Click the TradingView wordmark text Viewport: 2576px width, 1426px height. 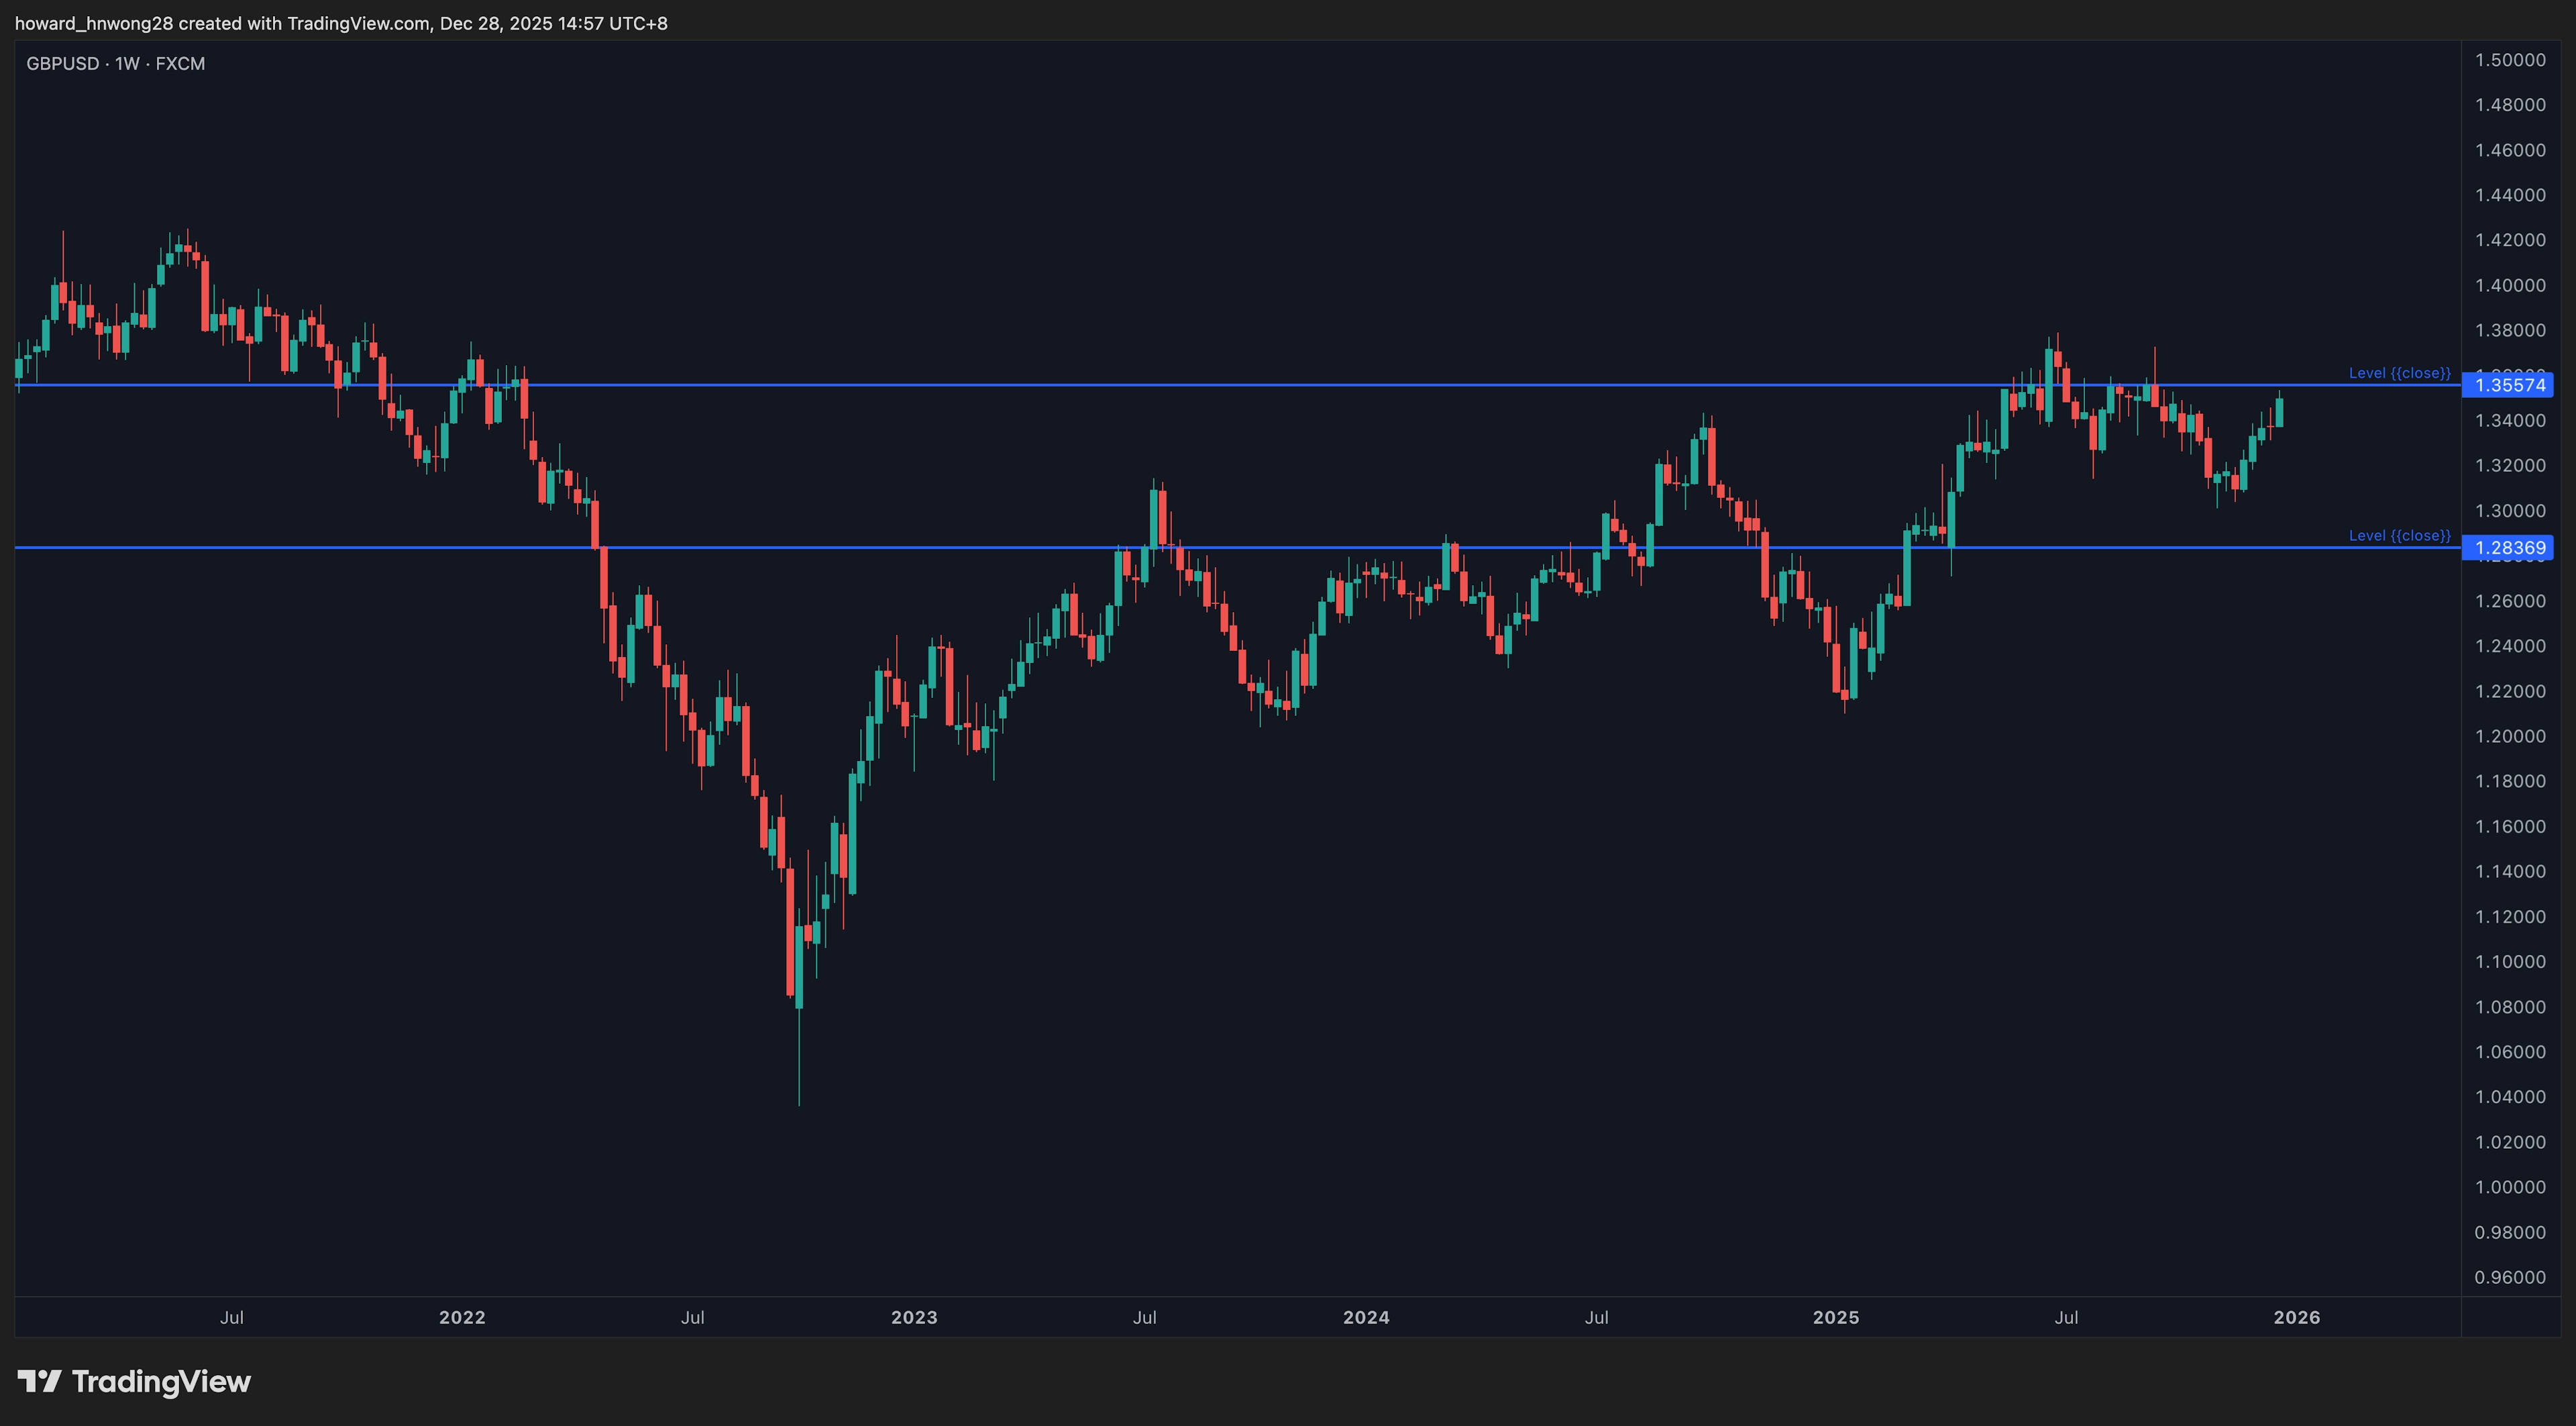pos(161,1382)
